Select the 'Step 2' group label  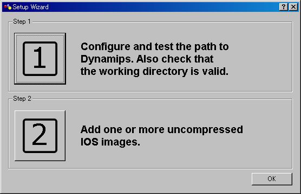(22, 99)
